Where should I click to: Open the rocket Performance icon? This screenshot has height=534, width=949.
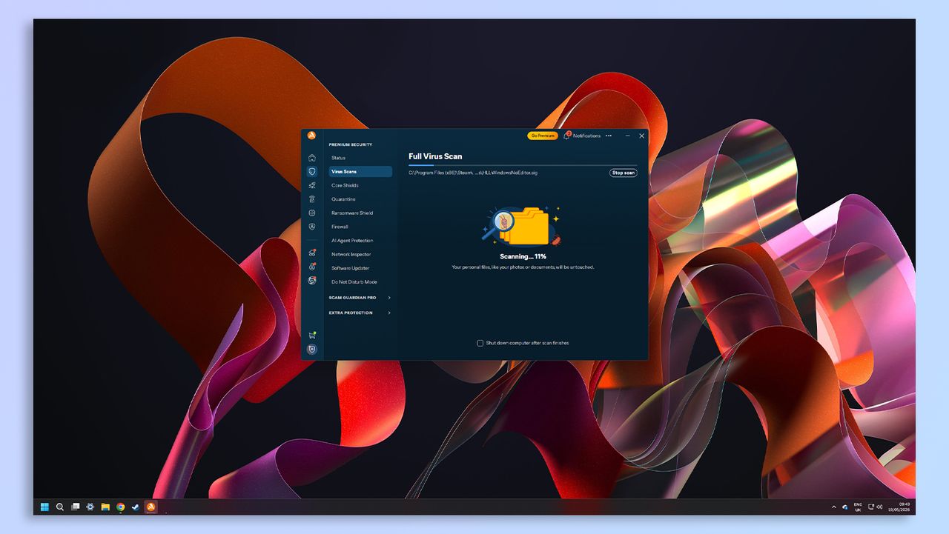pos(312,185)
